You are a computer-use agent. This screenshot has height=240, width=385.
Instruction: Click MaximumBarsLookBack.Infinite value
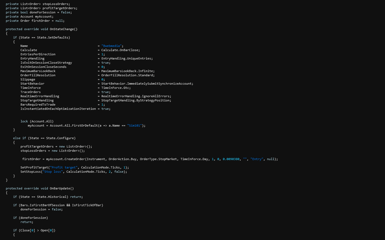(x=128, y=71)
